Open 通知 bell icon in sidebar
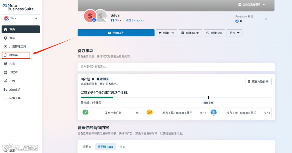Screen dimensions: 292x153 (x=6, y=38)
